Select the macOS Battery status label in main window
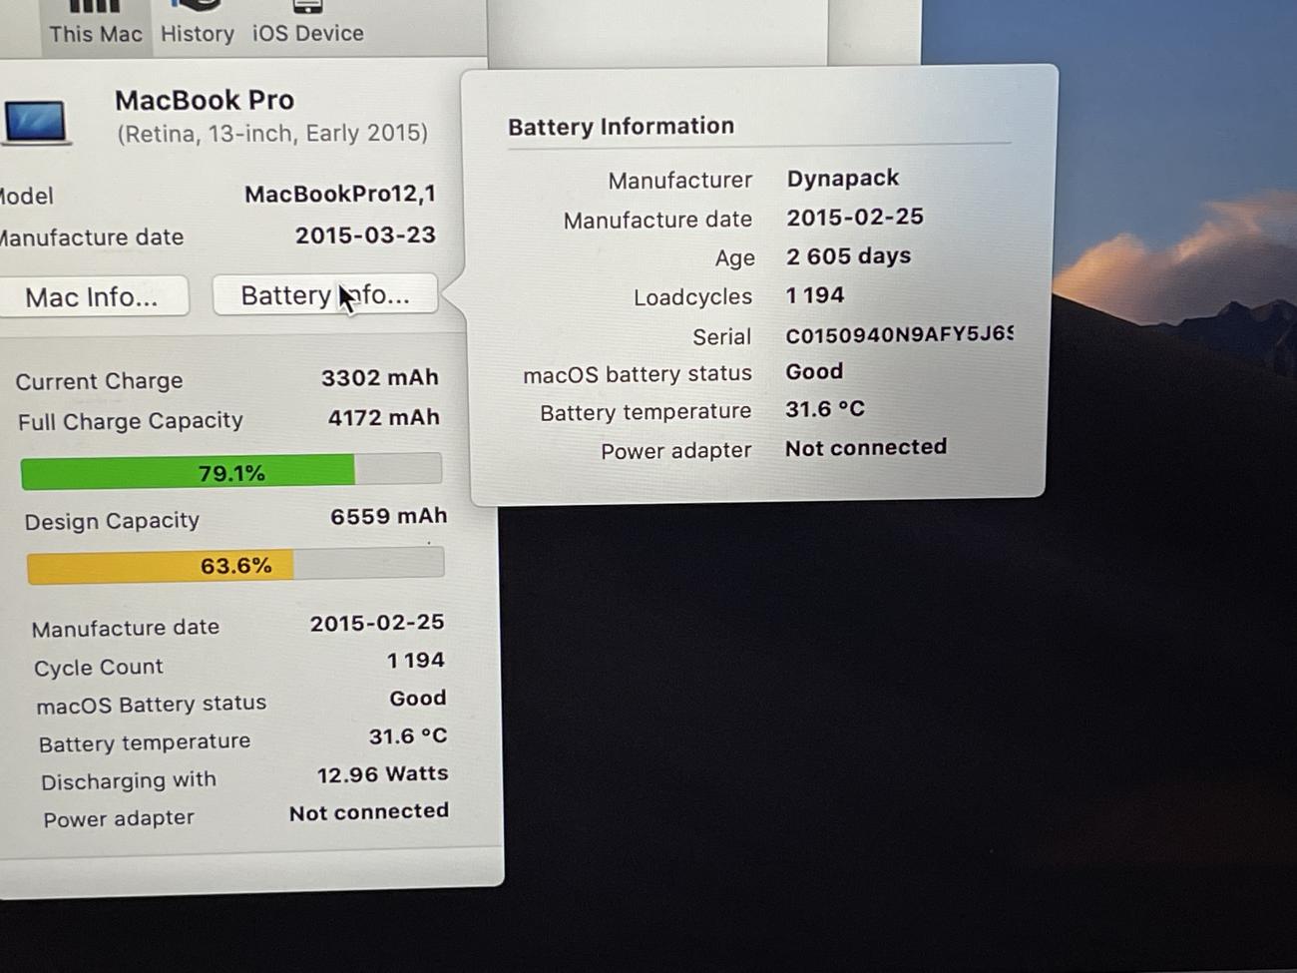This screenshot has height=973, width=1297. 152,704
